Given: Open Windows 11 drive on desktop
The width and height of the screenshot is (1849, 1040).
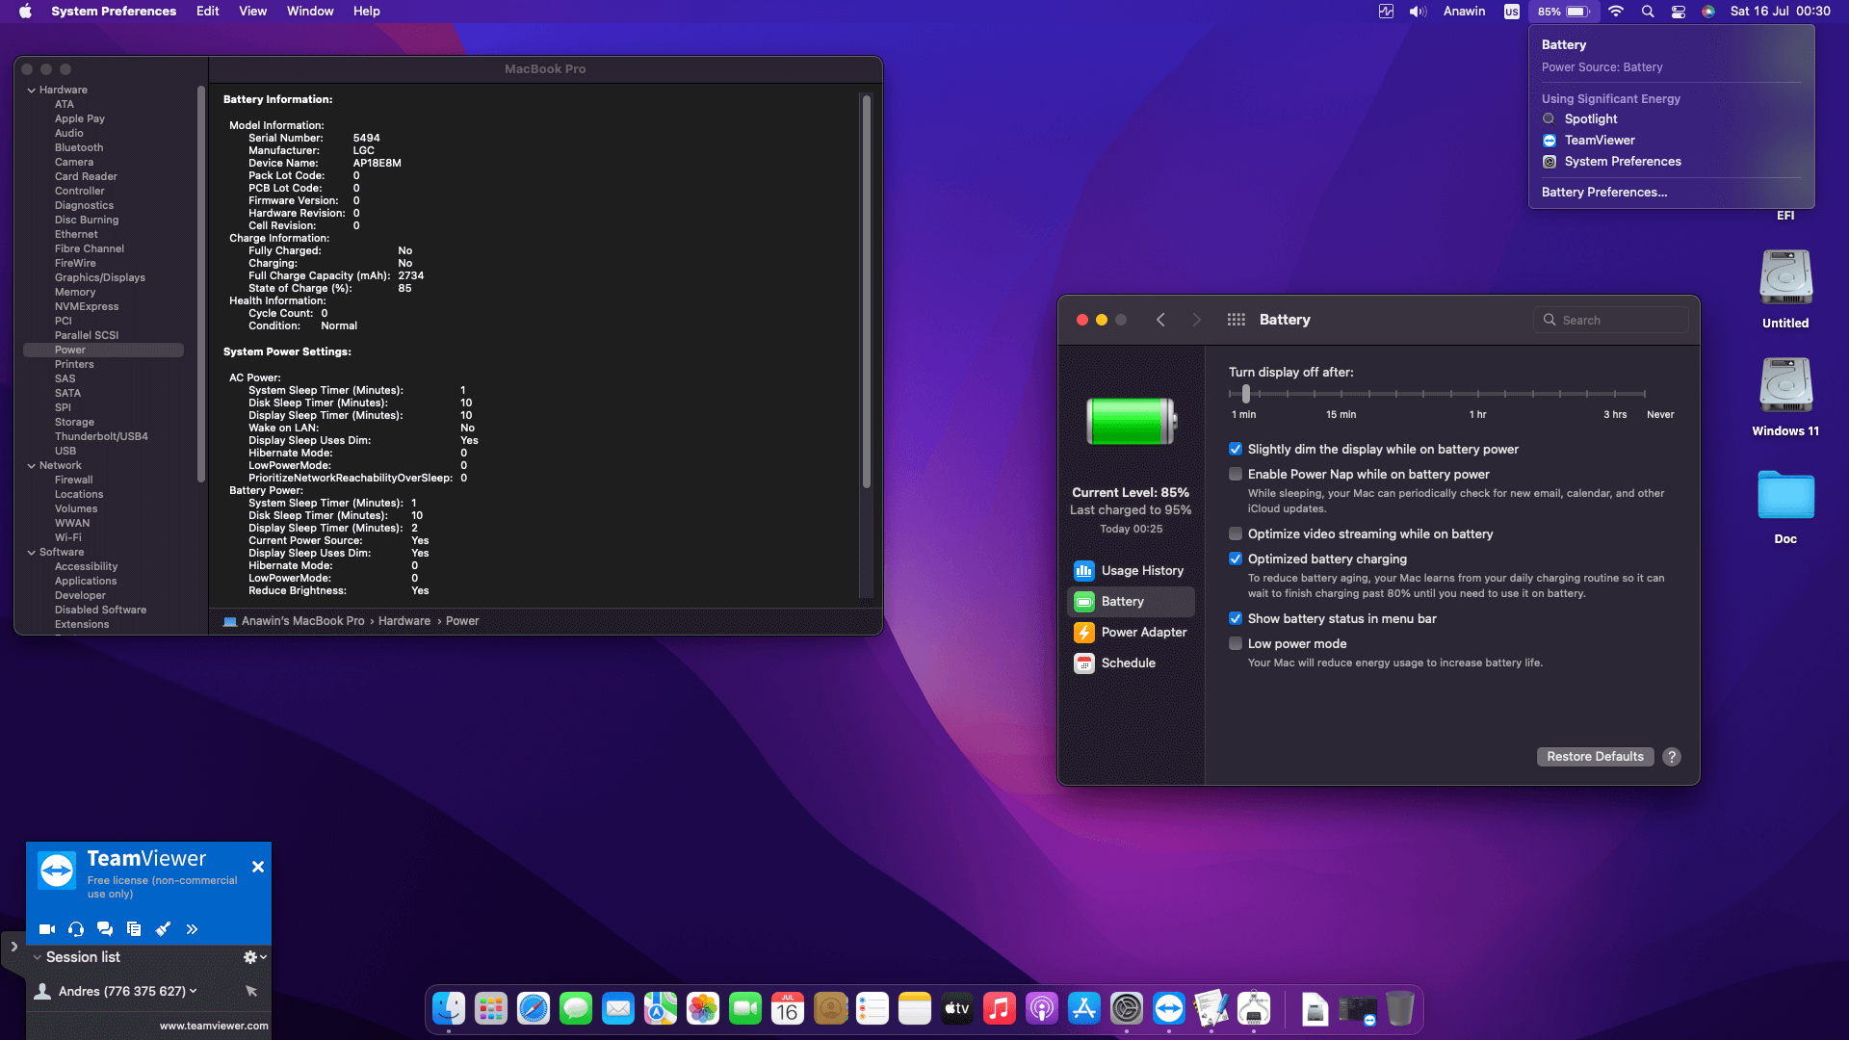Looking at the screenshot, I should pyautogui.click(x=1785, y=397).
